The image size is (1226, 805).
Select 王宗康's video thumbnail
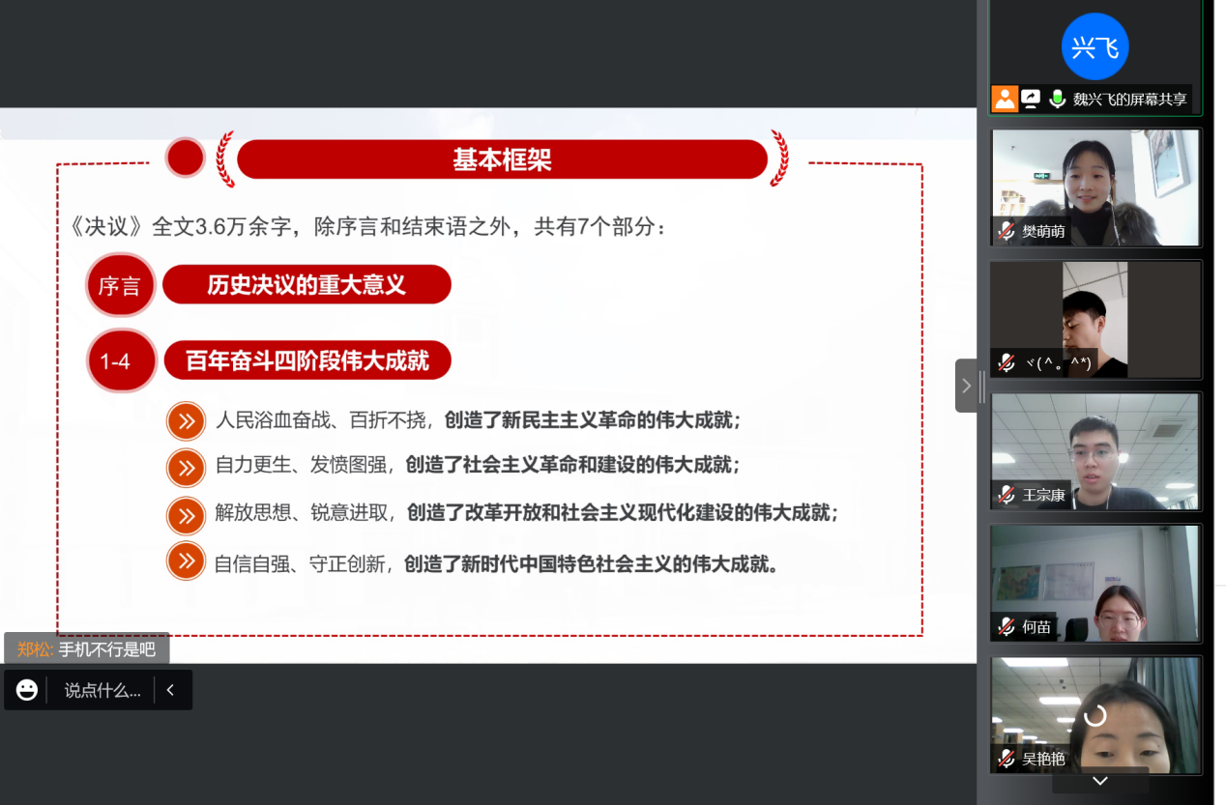coord(1095,451)
